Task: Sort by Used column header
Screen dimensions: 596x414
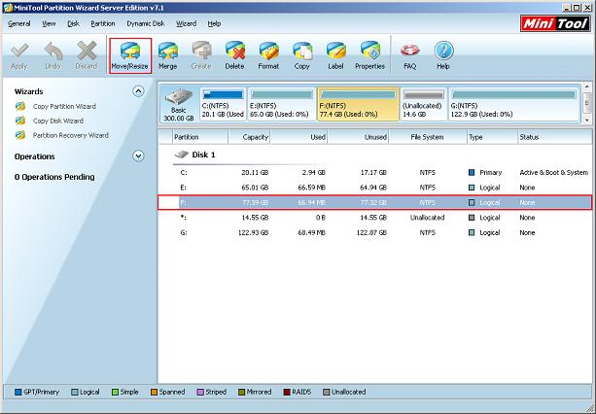Action: 298,137
